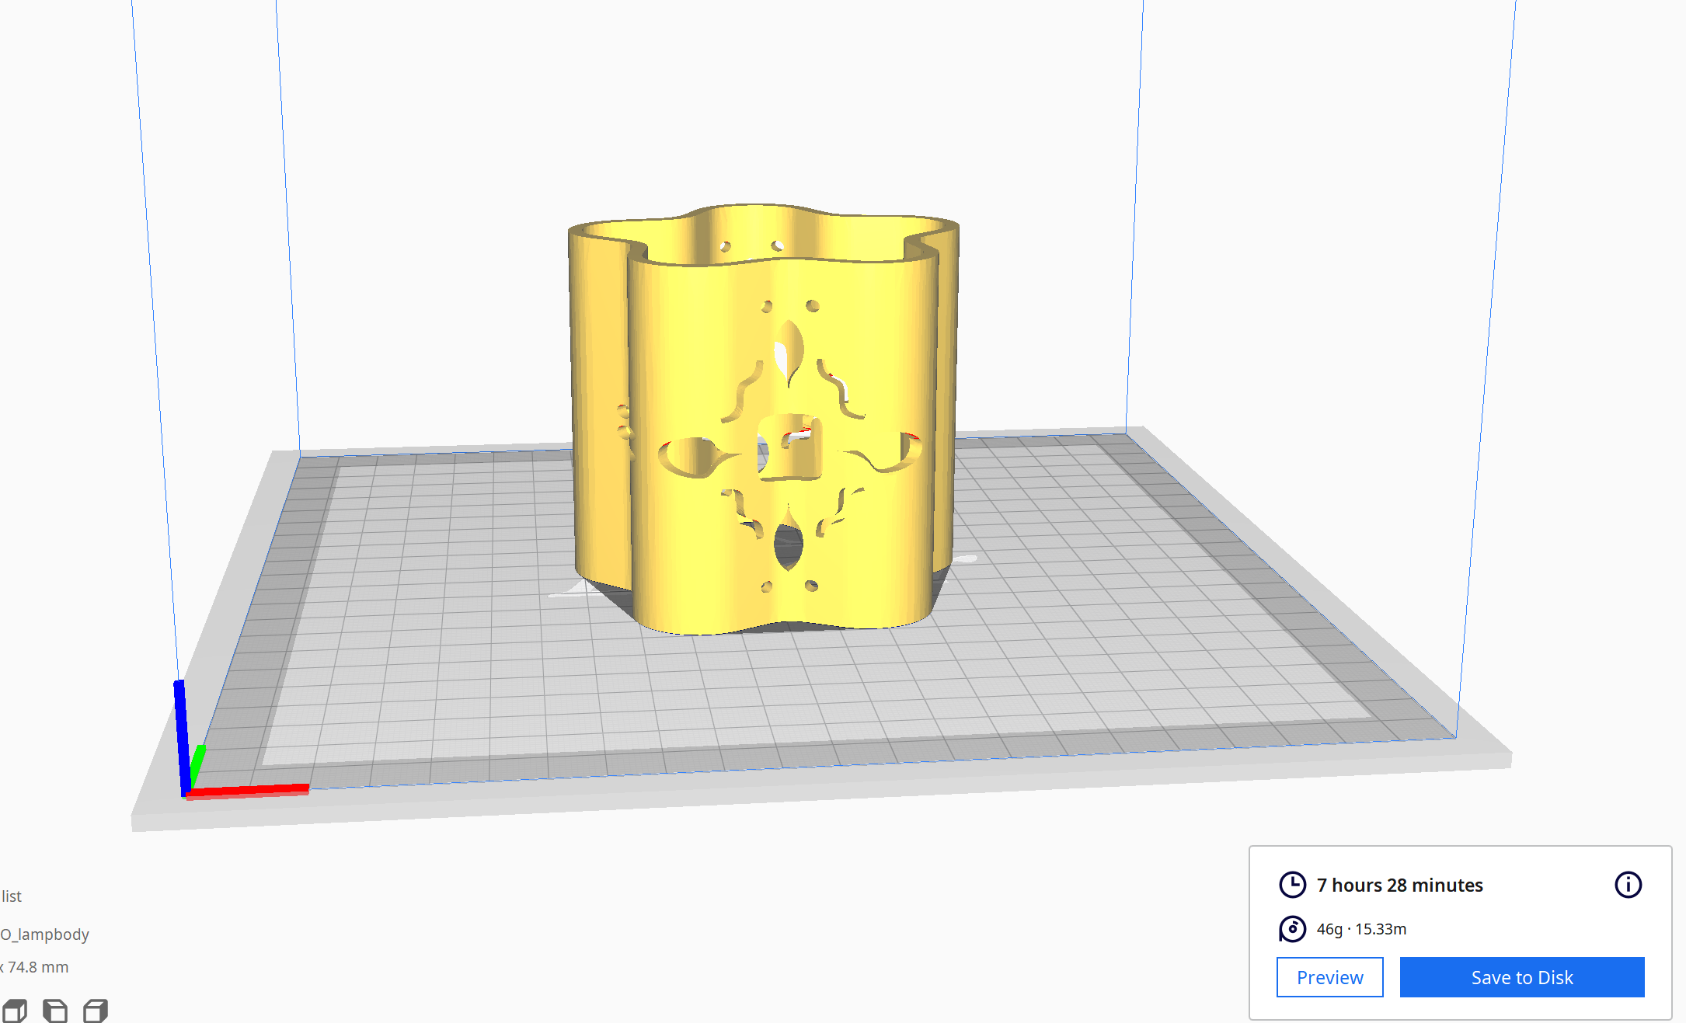This screenshot has width=1686, height=1023.
Task: Switch to left side view cube icon
Action: pyautogui.click(x=55, y=1011)
